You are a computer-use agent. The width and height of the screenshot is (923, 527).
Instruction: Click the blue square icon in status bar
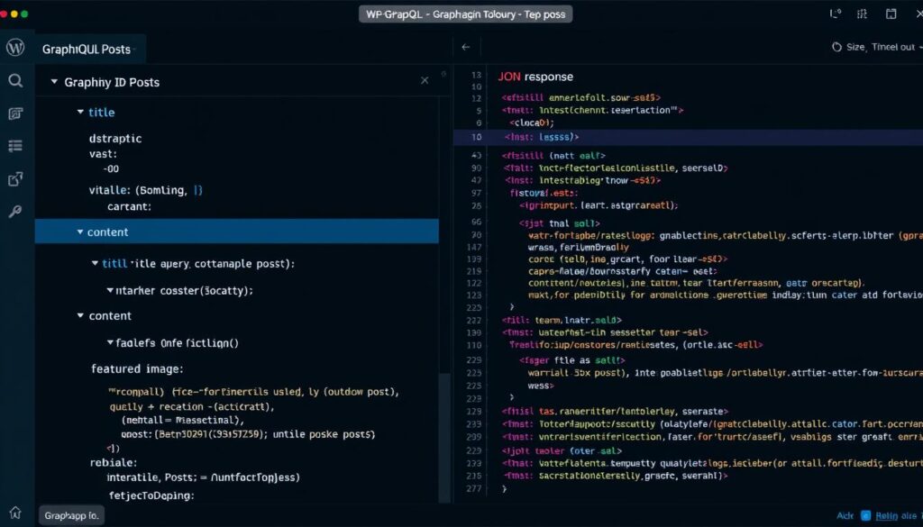[865, 516]
